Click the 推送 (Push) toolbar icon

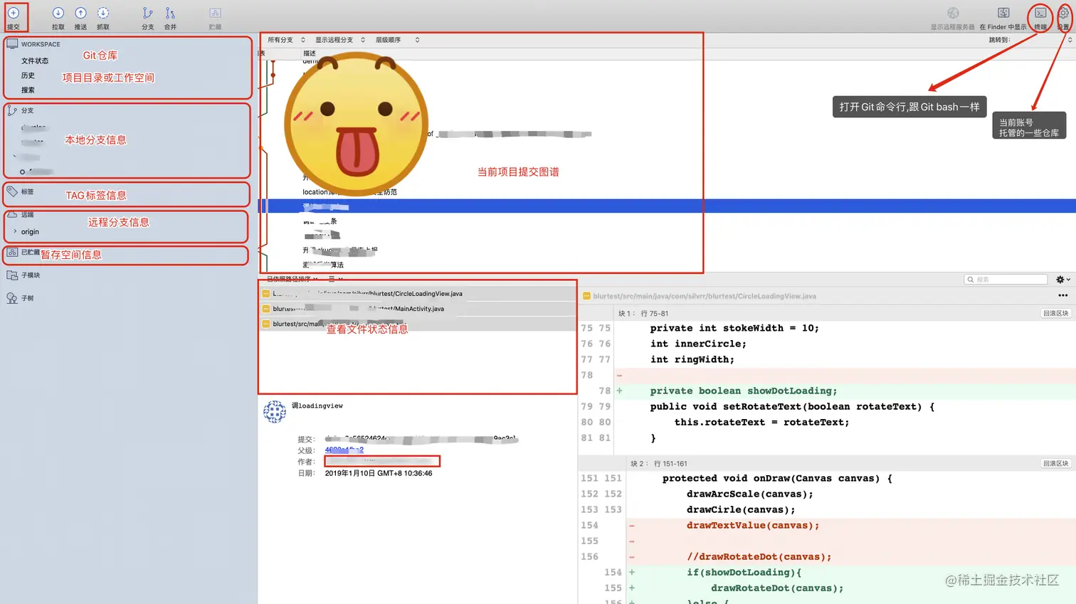pos(81,14)
